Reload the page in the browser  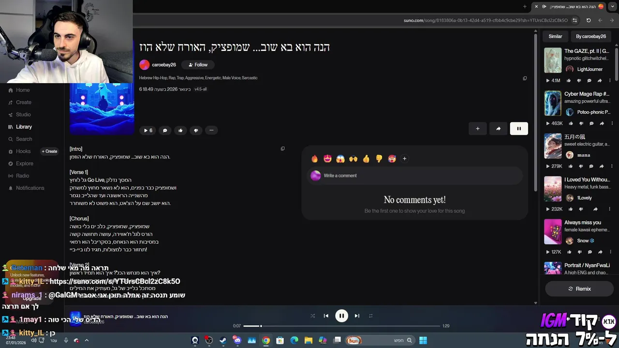tap(589, 20)
